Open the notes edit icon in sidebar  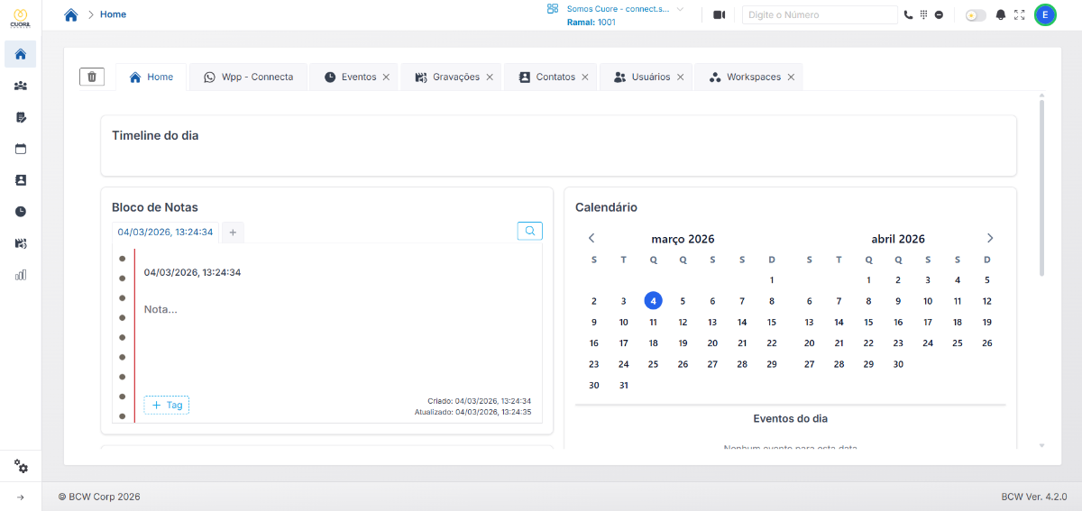21,117
